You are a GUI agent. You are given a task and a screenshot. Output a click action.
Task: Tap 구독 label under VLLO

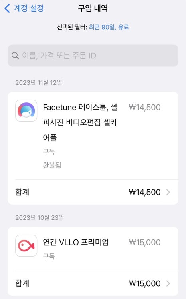click(49, 256)
